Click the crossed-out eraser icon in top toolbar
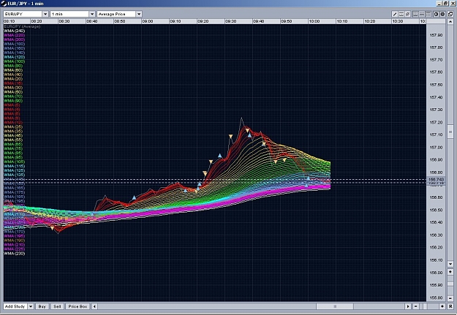 pyautogui.click(x=407, y=14)
